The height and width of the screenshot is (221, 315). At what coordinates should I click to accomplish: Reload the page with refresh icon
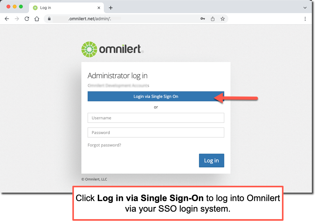pyautogui.click(x=27, y=19)
